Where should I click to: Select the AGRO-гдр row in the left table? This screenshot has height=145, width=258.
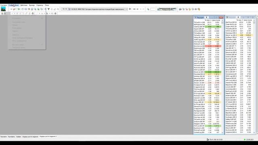[x=207, y=39]
